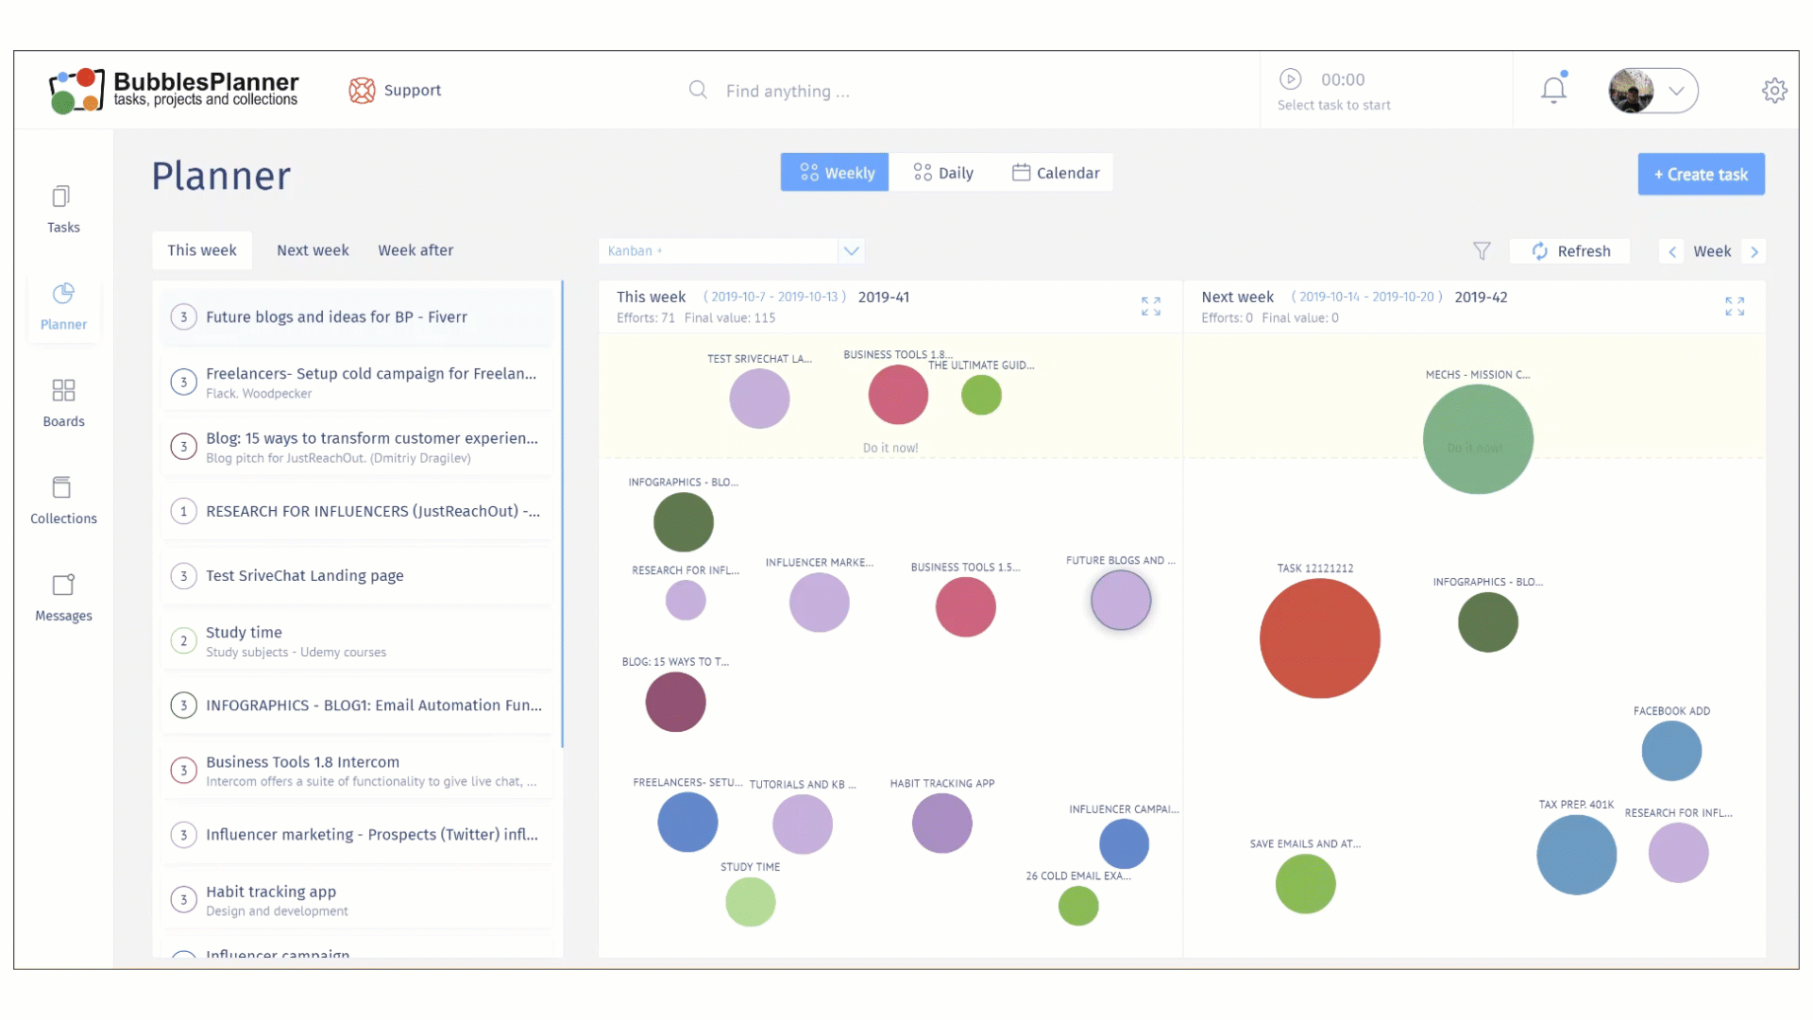
Task: Click the TEST SRIVECHAT LA... bubble
Action: [x=759, y=399]
